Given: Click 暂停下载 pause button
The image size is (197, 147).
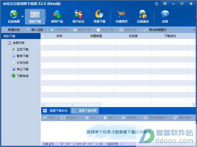Looking at the screenshot, I should (82, 30).
